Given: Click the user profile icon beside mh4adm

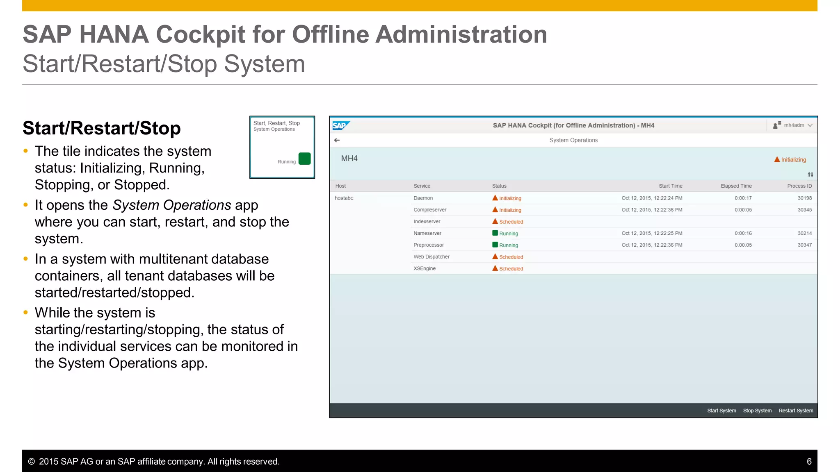Looking at the screenshot, I should 777,125.
